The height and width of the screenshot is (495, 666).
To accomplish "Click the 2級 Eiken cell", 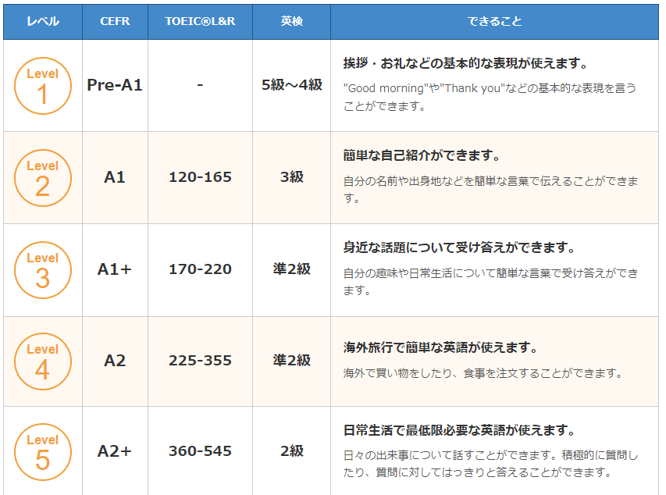I will coord(291,451).
